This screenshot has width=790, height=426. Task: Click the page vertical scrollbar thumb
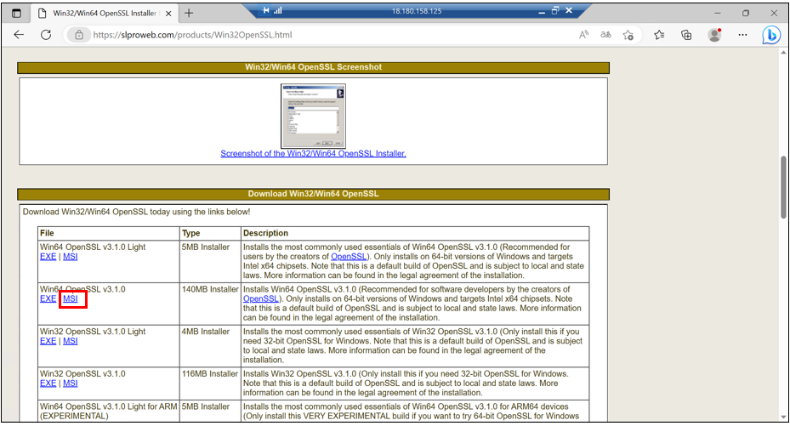783,187
